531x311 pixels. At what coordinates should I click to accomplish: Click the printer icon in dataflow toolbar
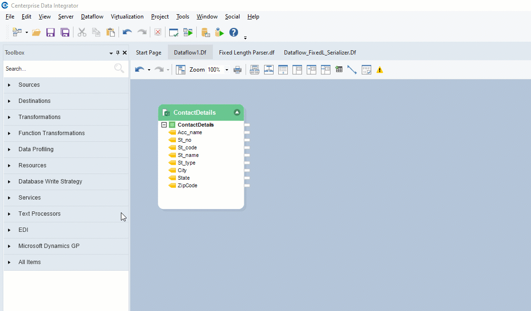coord(238,70)
